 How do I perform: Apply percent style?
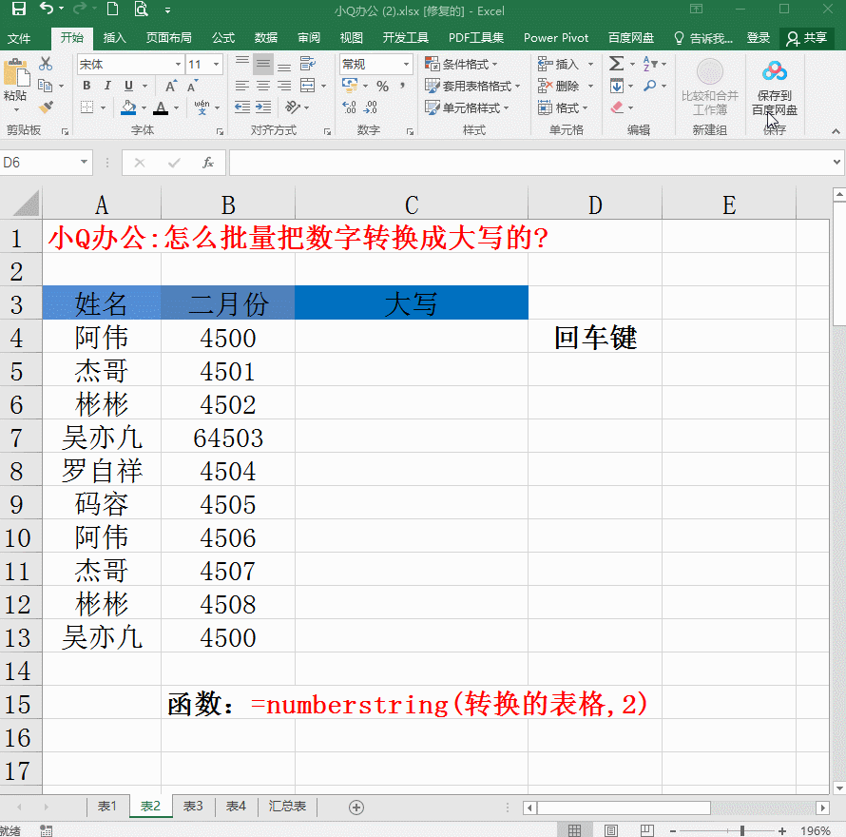pos(382,86)
